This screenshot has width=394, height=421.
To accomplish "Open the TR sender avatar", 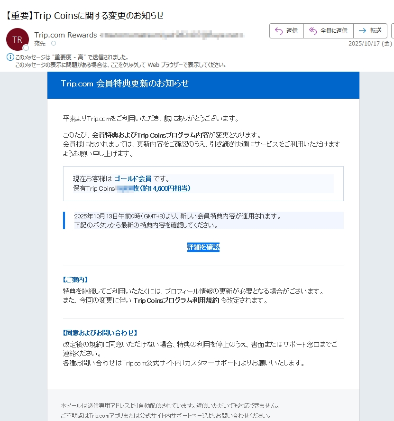I will (x=17, y=39).
